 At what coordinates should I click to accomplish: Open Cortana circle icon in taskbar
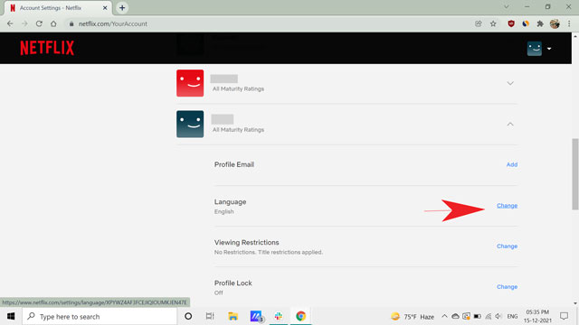pos(188,316)
